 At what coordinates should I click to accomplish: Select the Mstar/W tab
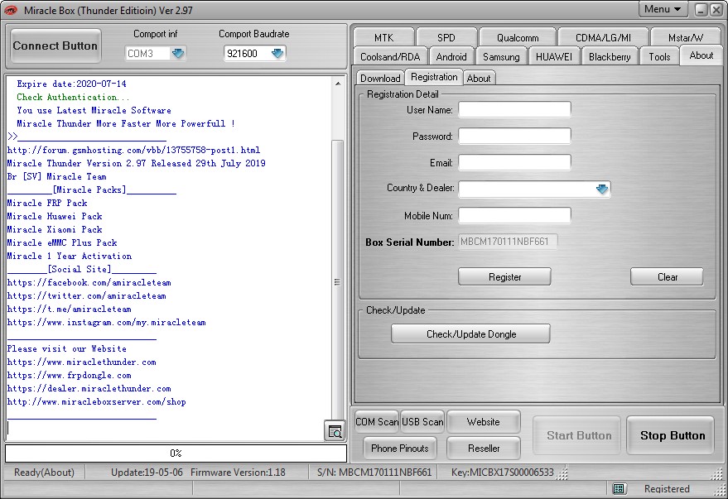(x=686, y=37)
